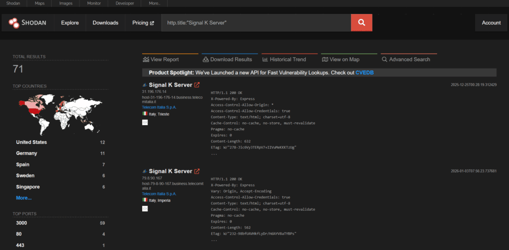Screen dimensions: 509x250
Task: Click white tag icon under Trieste result
Action: (x=145, y=122)
